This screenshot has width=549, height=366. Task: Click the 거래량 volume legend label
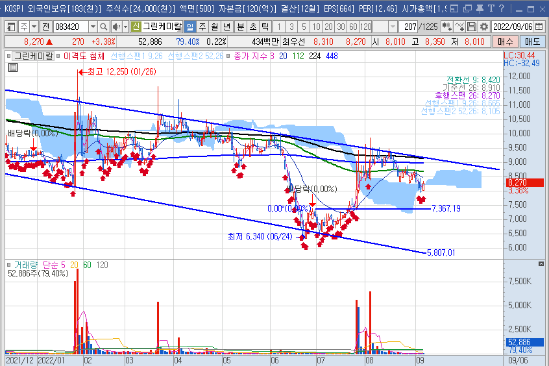pyautogui.click(x=25, y=265)
